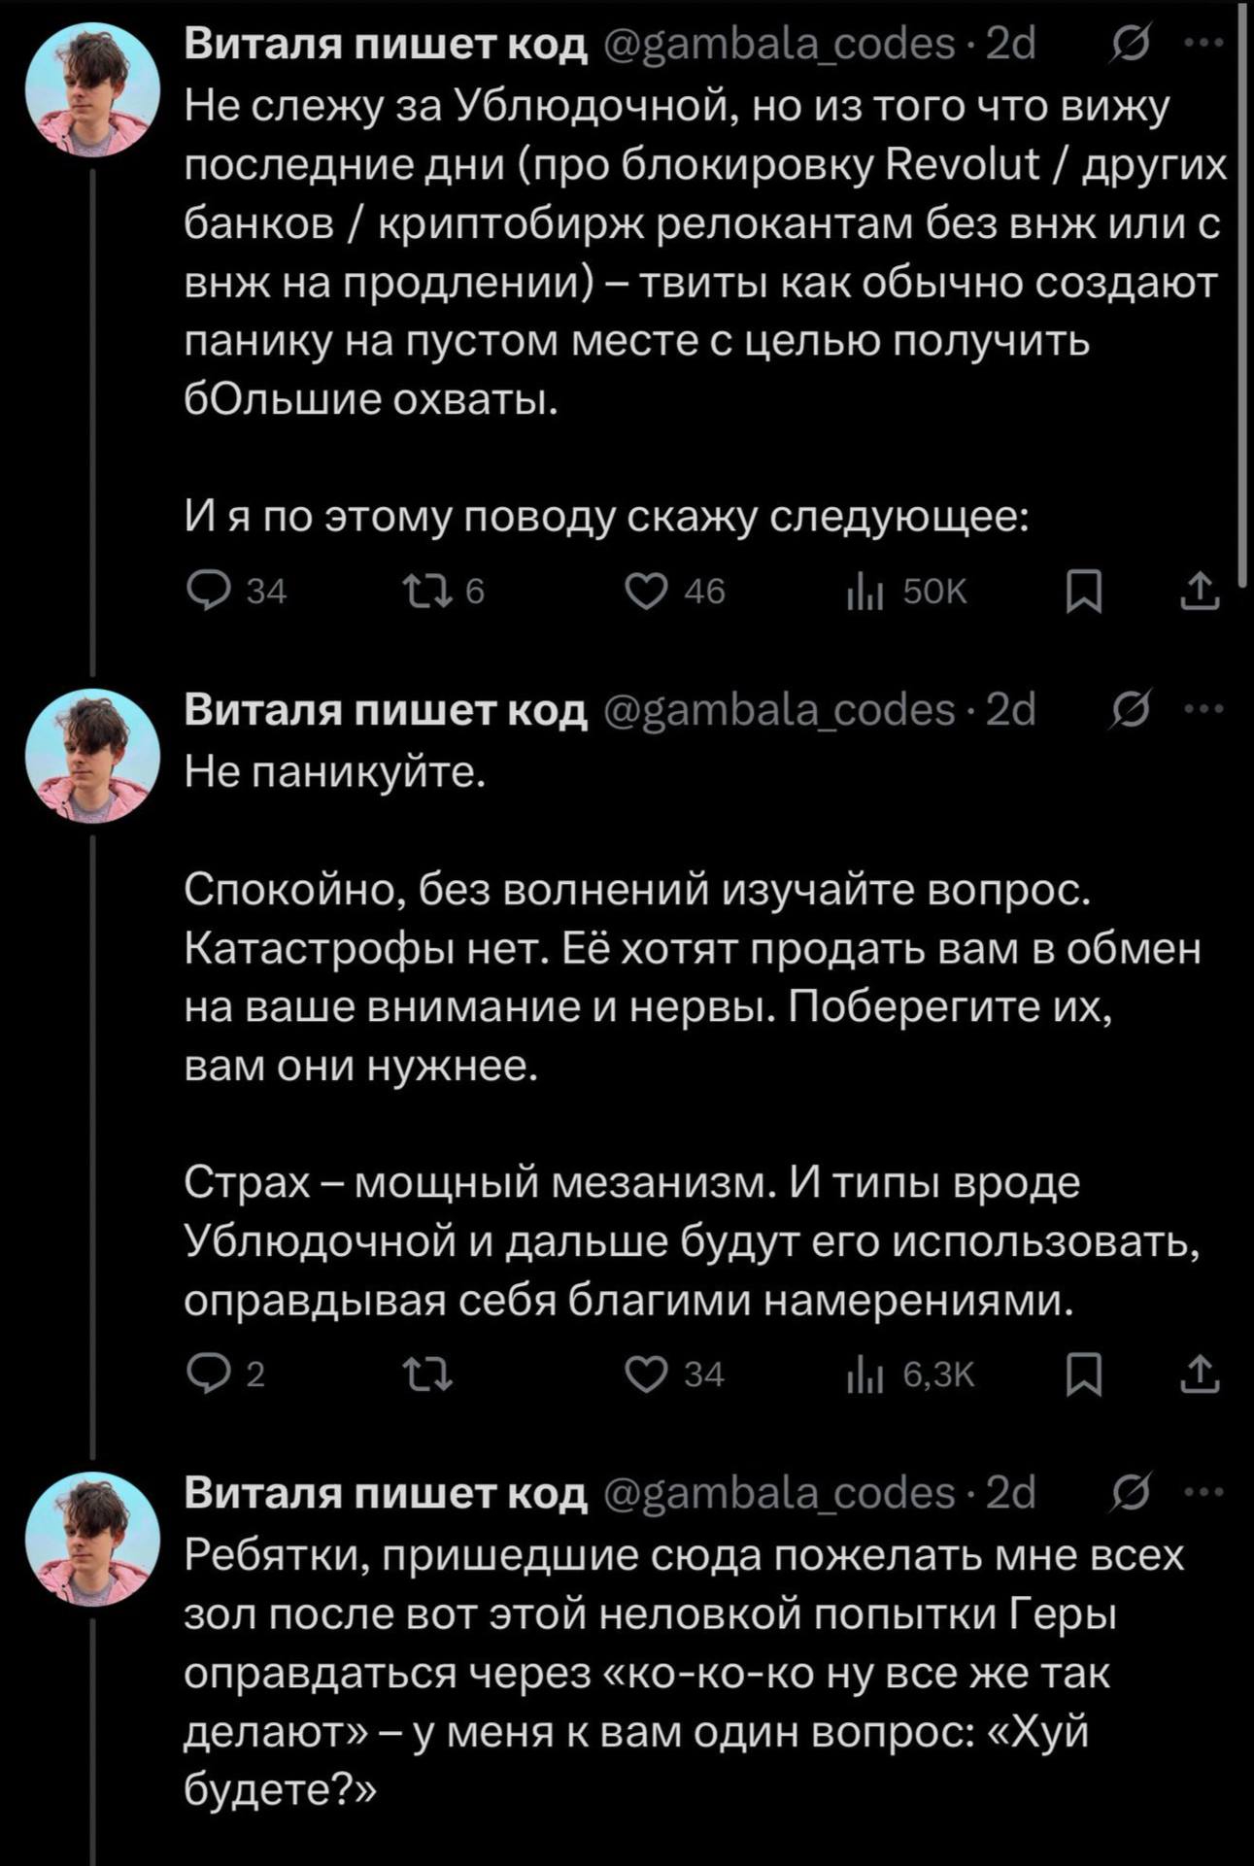
Task: Share the first tweet
Action: pyautogui.click(x=1200, y=591)
